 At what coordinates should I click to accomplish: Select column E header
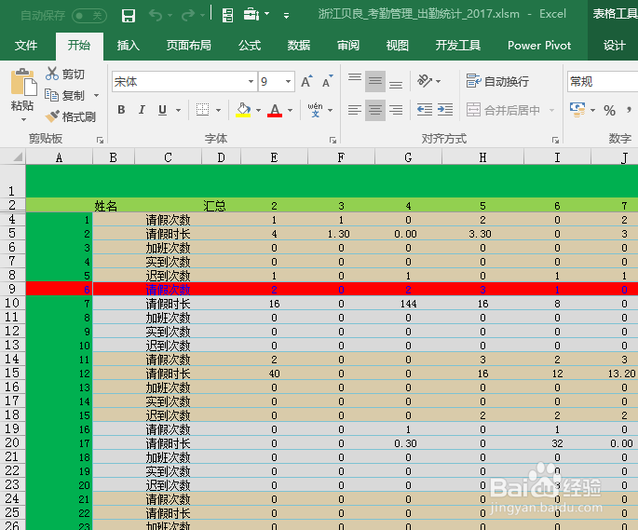click(274, 157)
